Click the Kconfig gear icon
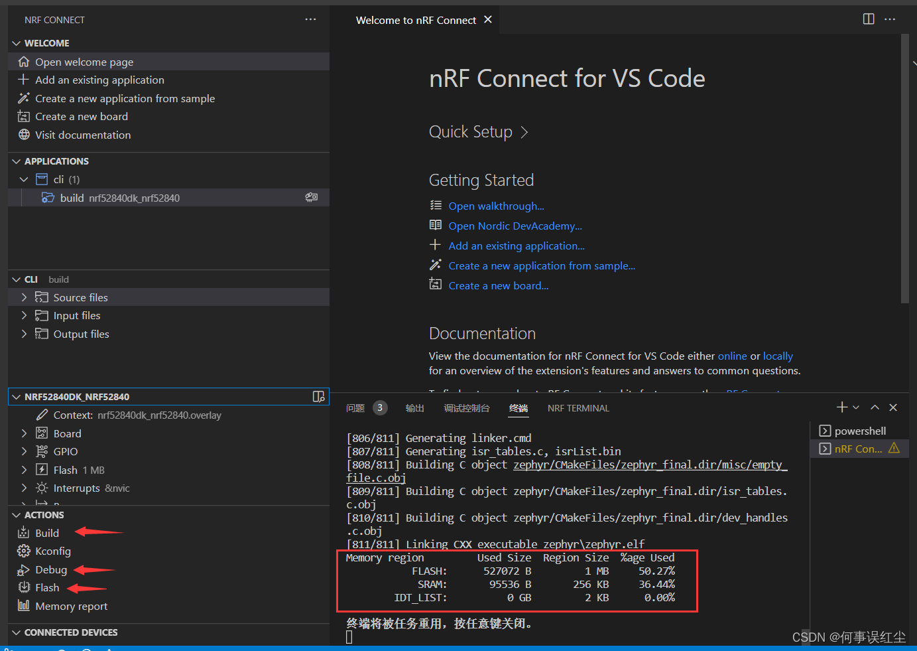 coord(24,551)
